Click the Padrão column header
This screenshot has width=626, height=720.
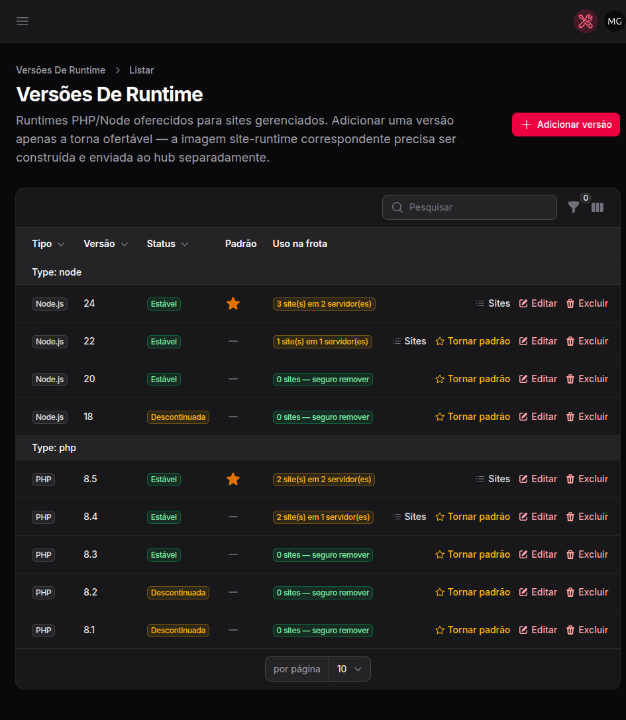click(240, 244)
